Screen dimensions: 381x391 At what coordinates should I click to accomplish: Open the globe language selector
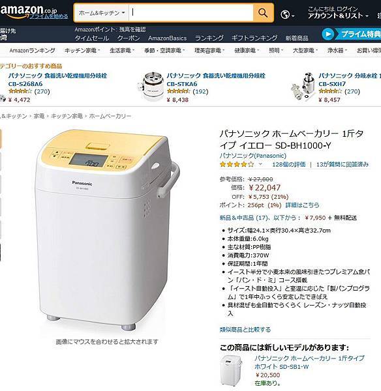[x=287, y=14]
